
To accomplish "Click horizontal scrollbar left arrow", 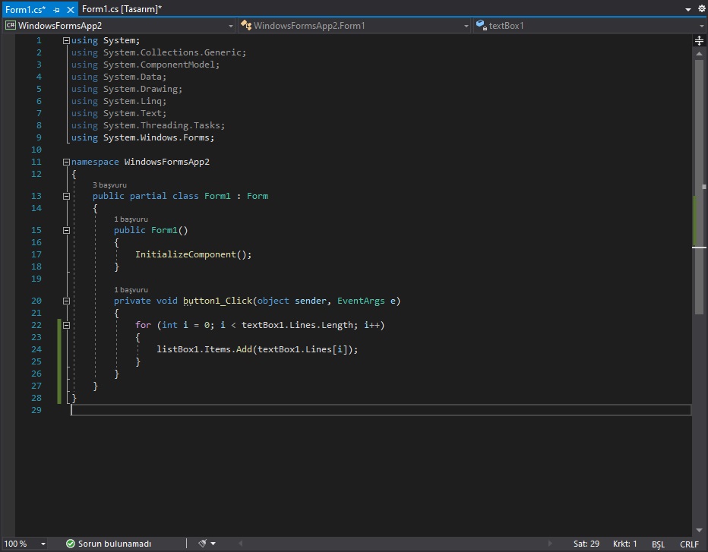I will tap(241, 544).
